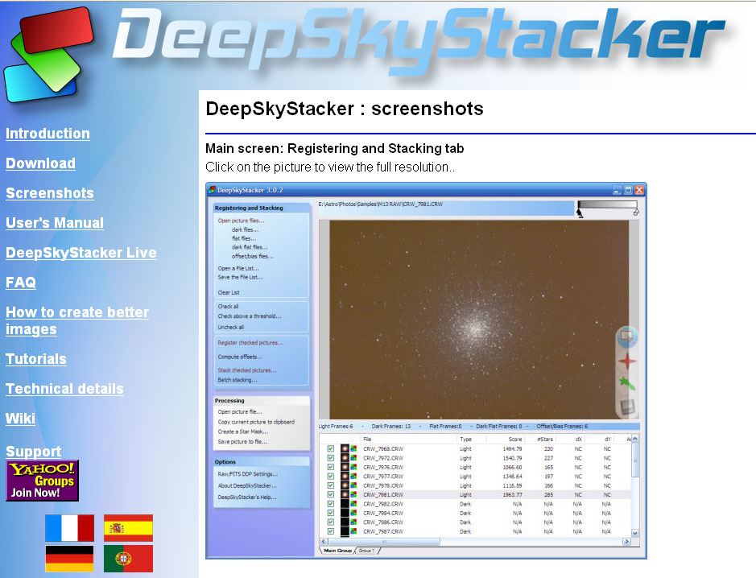Uncheck the CRW_7982.CRW dark frame checkbox

click(331, 504)
